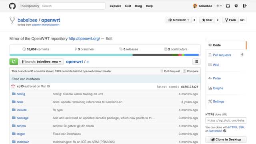Open the docs folder
This screenshot has width=256, height=144.
coord(20,102)
